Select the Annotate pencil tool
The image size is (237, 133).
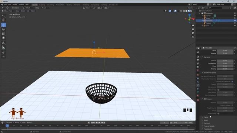click(3, 43)
